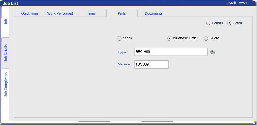Choose the Stock radio option
257x125 pixels.
click(120, 39)
